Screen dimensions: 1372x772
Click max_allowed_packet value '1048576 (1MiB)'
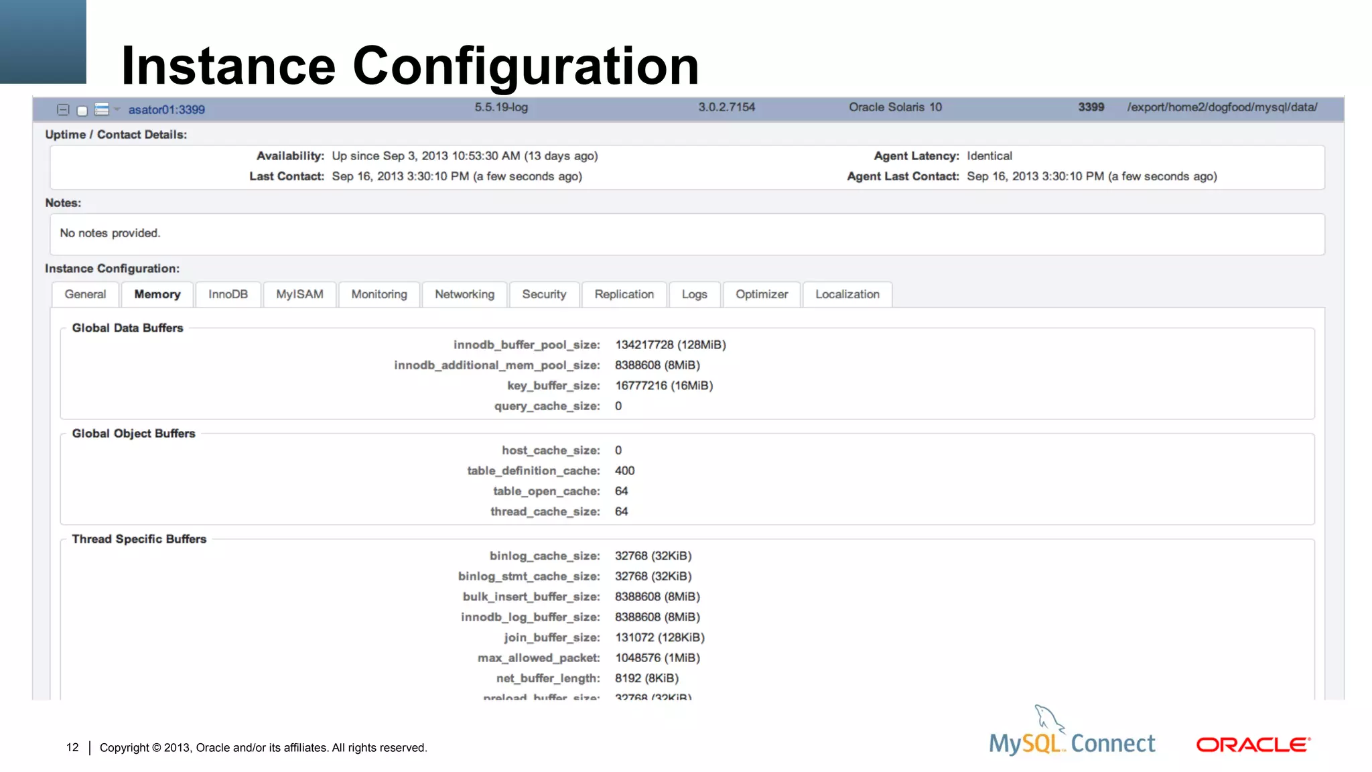[x=657, y=658]
